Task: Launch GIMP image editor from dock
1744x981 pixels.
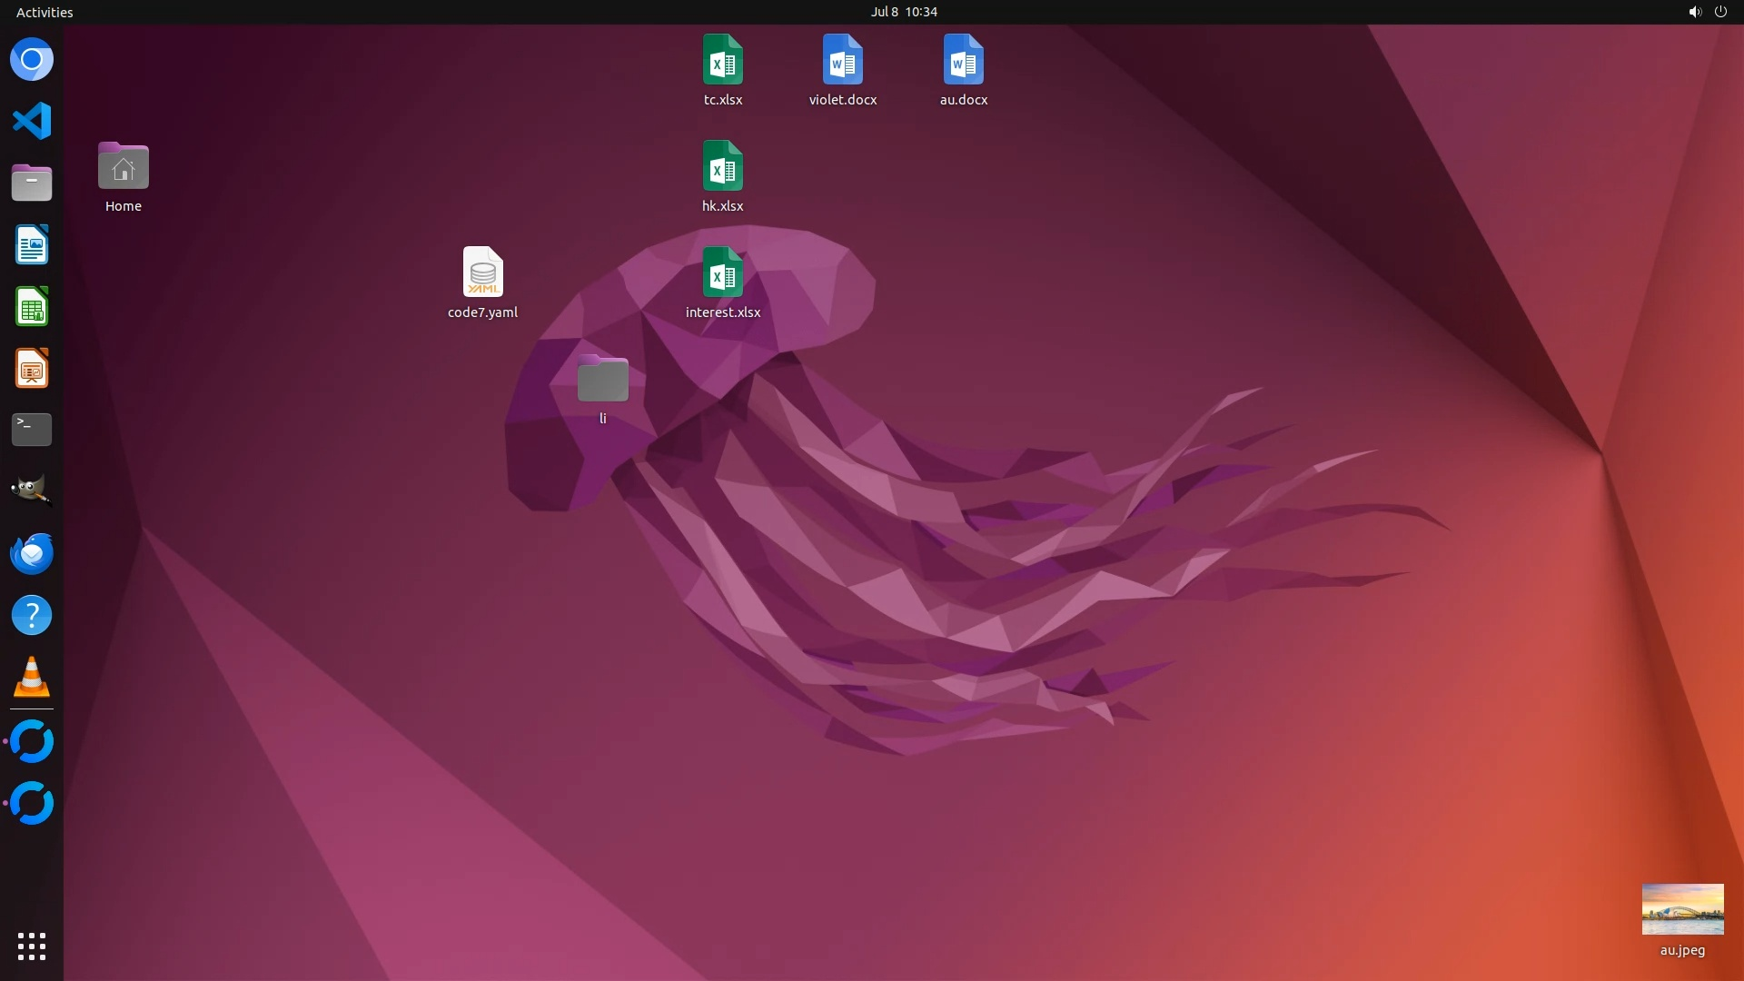Action: pyautogui.click(x=32, y=490)
